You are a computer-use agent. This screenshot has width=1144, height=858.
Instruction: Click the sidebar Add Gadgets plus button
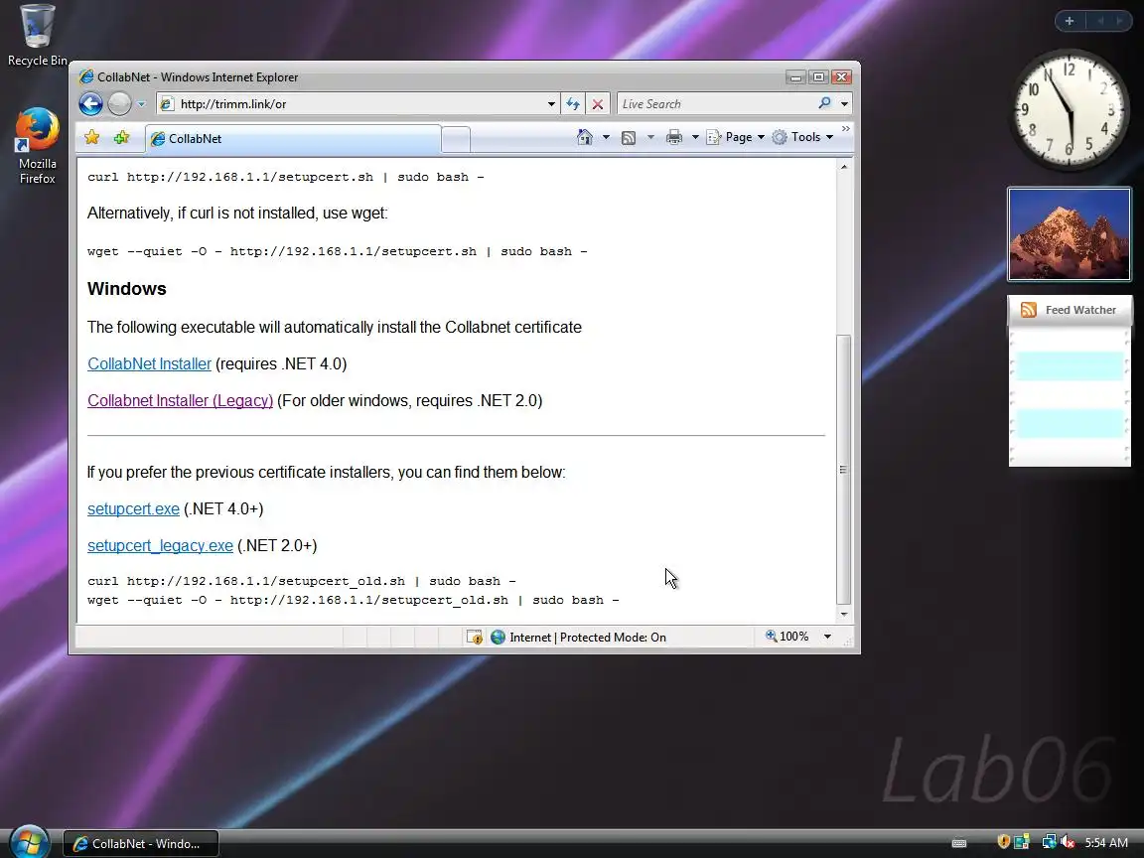(1070, 21)
